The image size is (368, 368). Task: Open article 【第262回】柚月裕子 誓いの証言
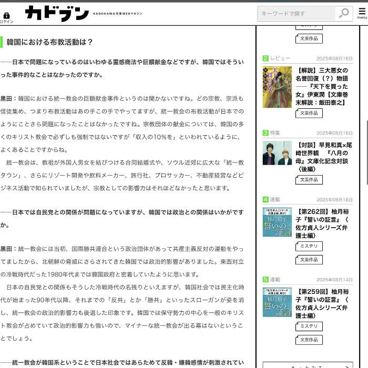(x=322, y=223)
